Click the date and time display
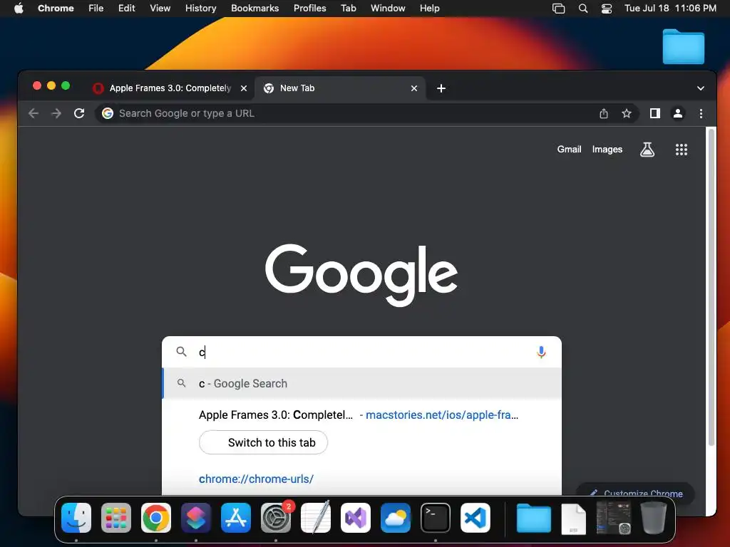Image resolution: width=730 pixels, height=547 pixels. (x=670, y=9)
